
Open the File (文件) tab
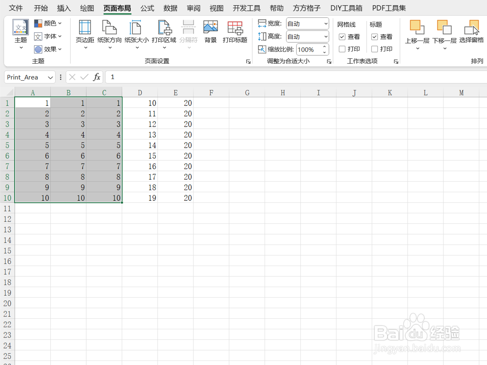pos(16,8)
